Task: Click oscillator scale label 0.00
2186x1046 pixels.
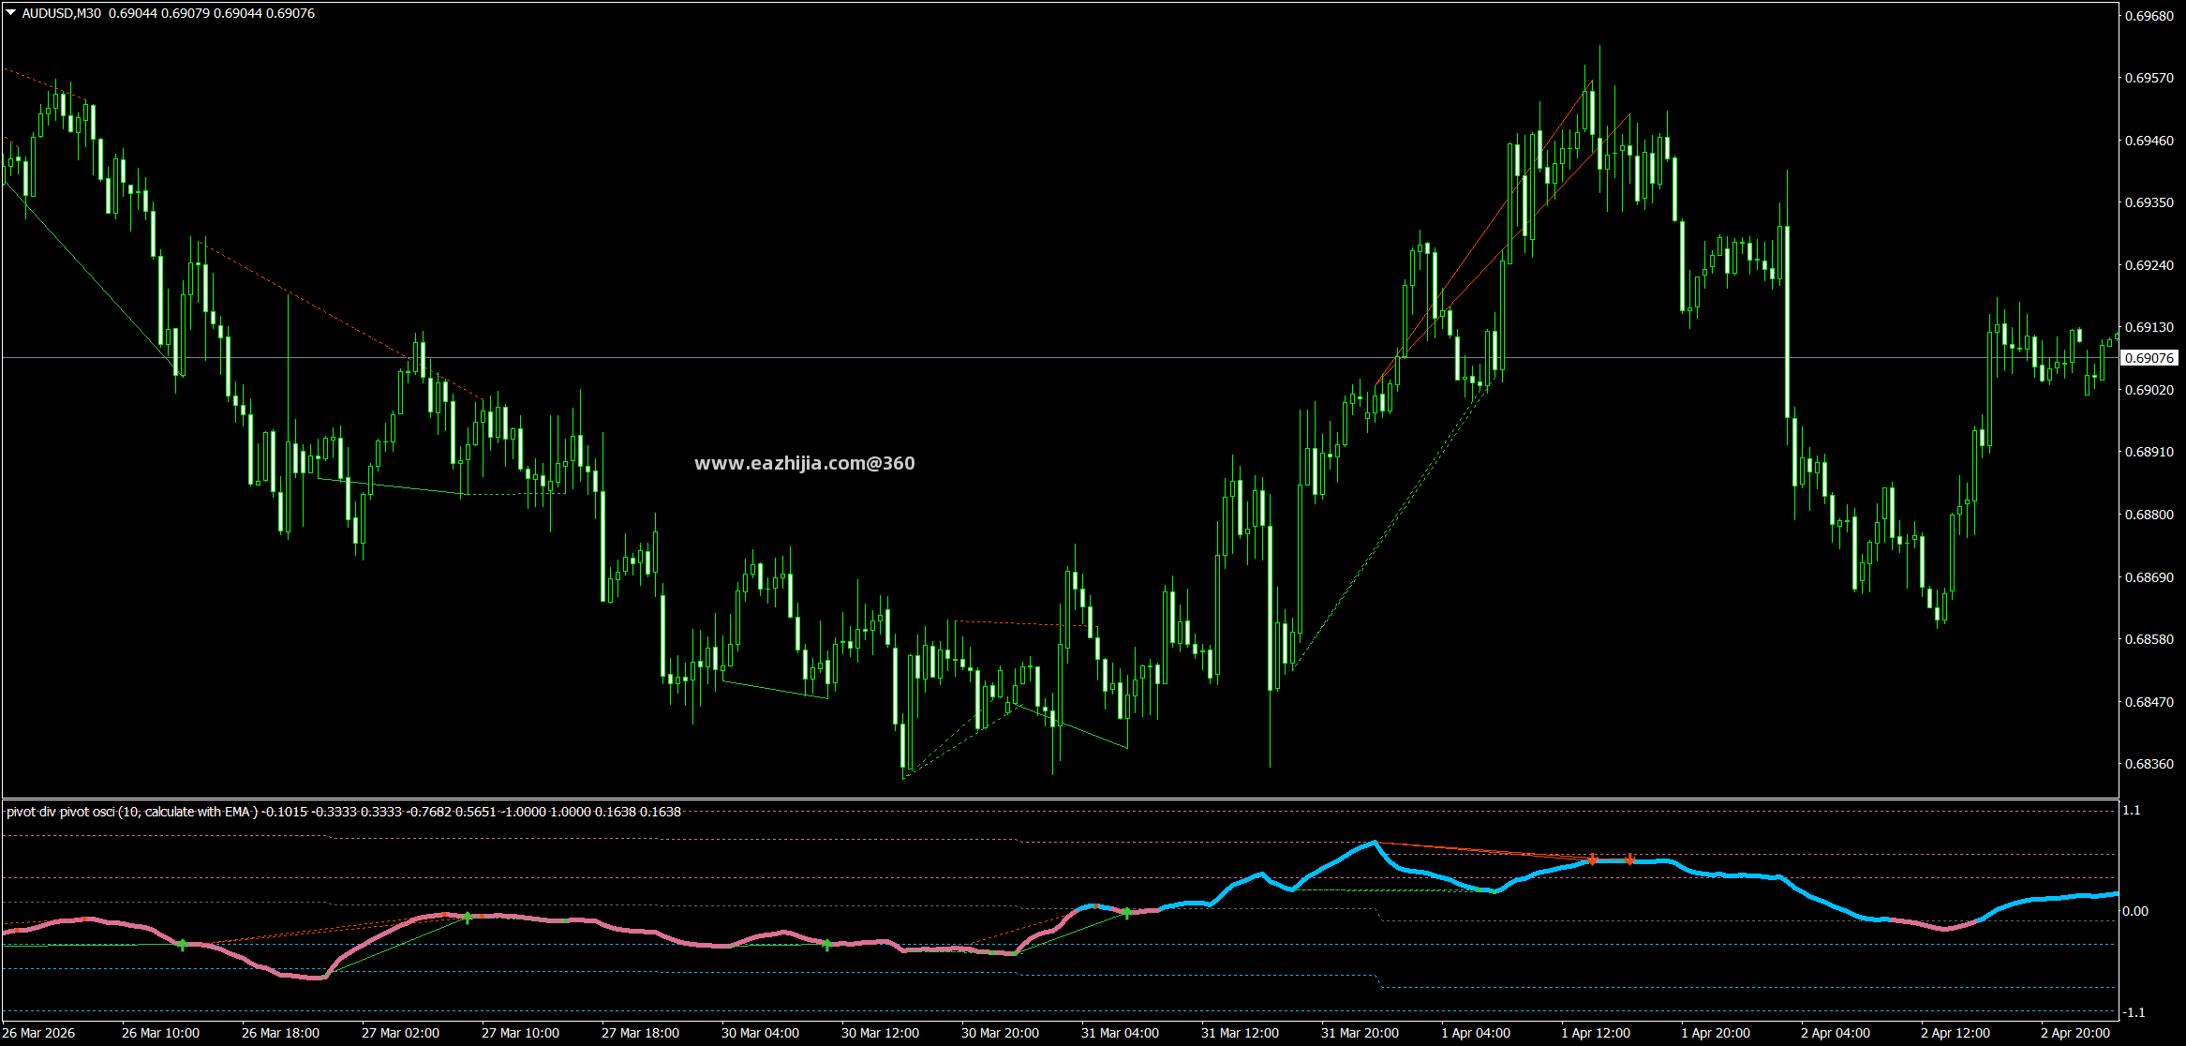Action: coord(2135,911)
